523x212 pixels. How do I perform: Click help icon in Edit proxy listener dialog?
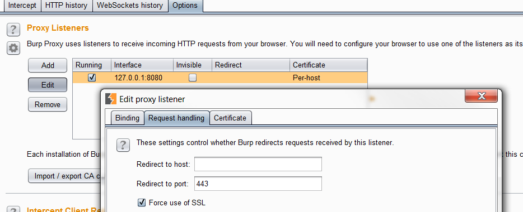123,145
